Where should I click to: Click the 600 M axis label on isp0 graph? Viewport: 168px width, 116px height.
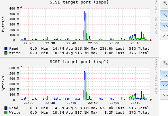coord(14,9)
